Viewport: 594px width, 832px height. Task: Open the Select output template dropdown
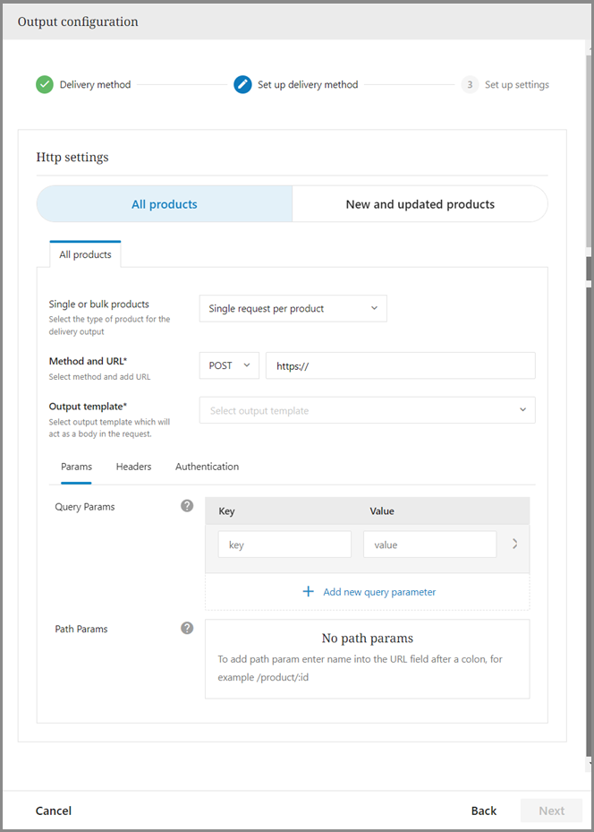tap(367, 410)
